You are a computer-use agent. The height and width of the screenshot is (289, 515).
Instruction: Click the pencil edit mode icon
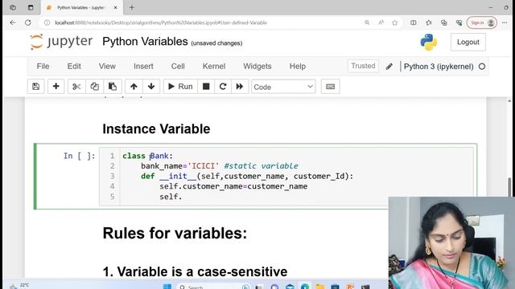(x=389, y=67)
